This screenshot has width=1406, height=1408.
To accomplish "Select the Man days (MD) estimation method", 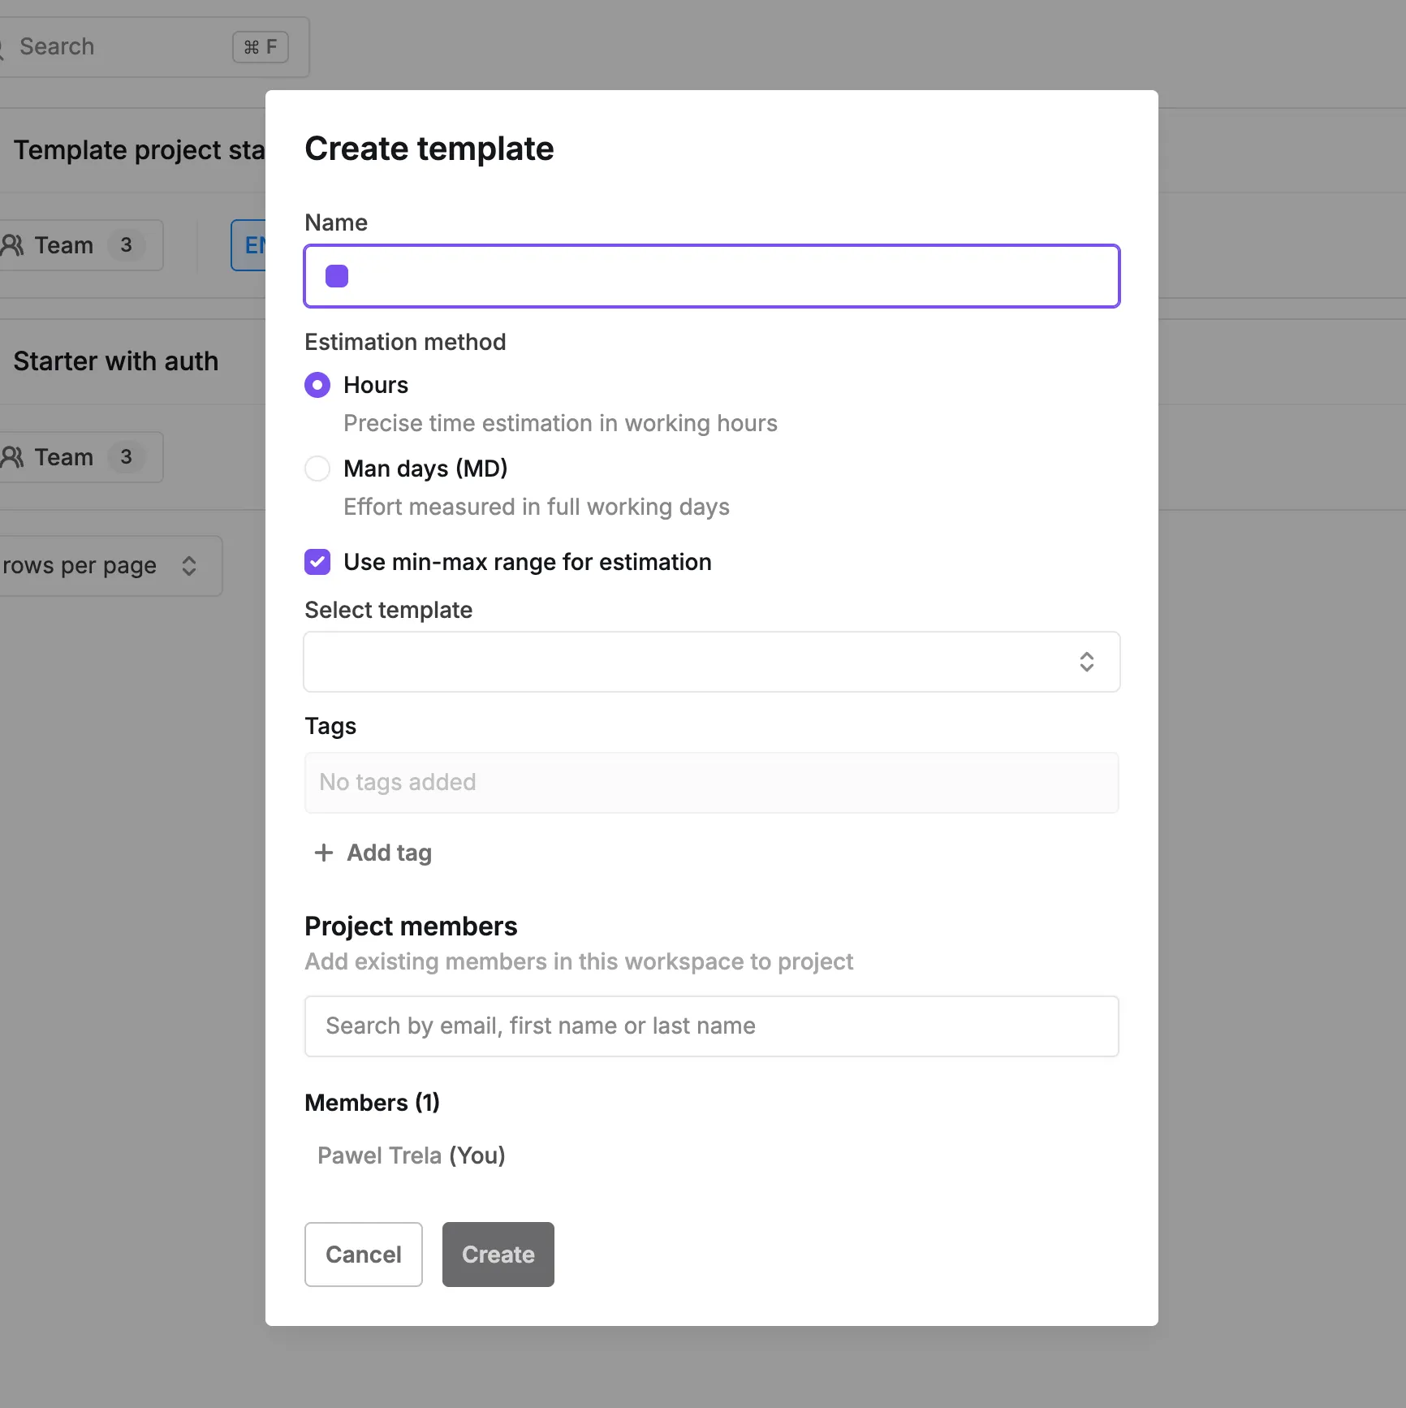I will point(317,469).
